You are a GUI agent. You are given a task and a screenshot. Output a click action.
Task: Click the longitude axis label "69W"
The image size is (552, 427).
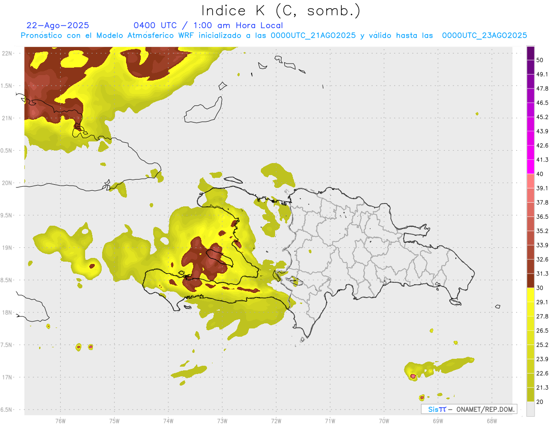pyautogui.click(x=438, y=421)
